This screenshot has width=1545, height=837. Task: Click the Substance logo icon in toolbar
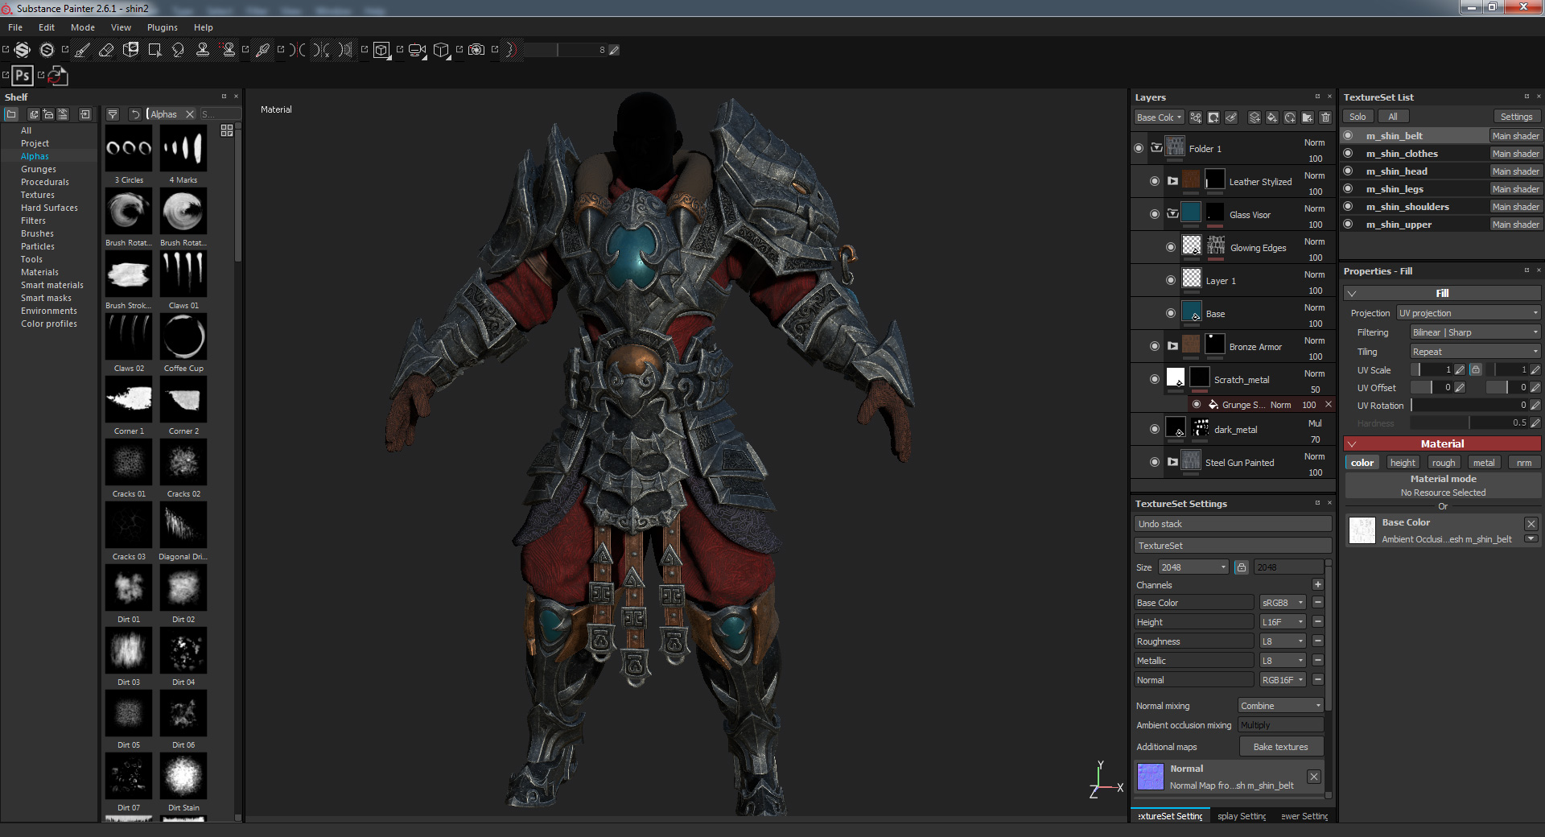pos(23,50)
